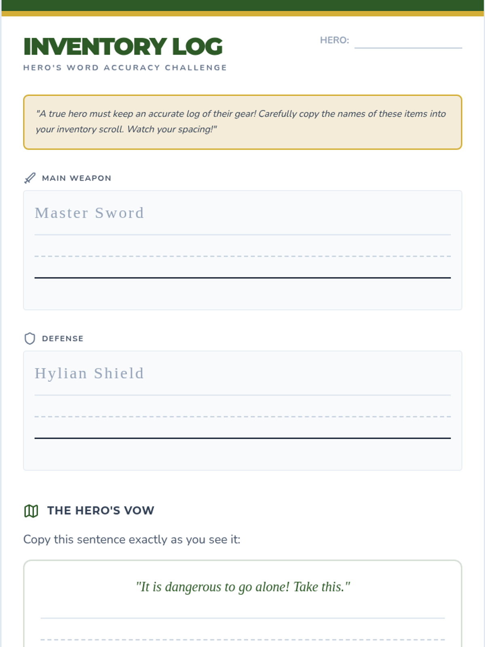The width and height of the screenshot is (485, 647).
Task: Click the sword icon beside Main Weapon
Action: 30,178
